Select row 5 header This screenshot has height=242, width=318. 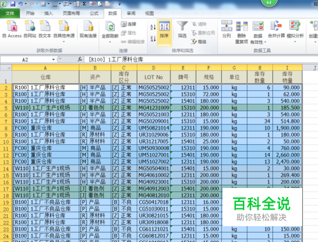[6, 108]
